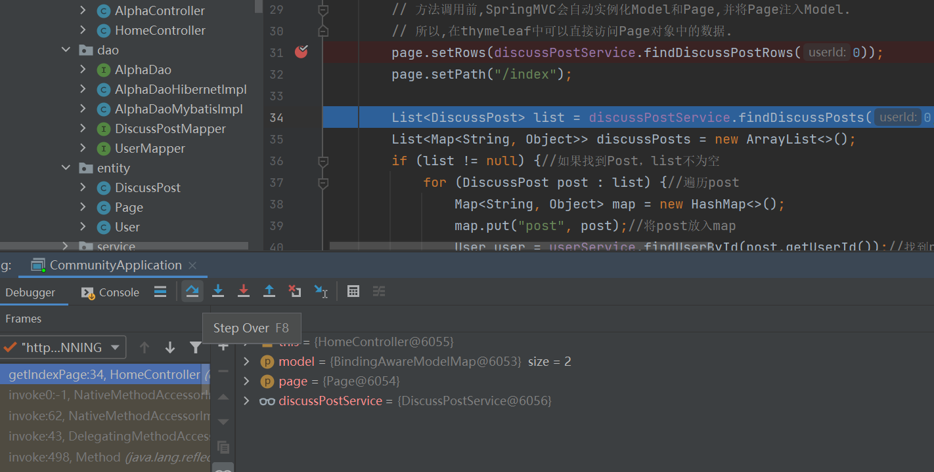934x472 pixels.
Task: Expand the AlphaController node
Action: point(83,10)
